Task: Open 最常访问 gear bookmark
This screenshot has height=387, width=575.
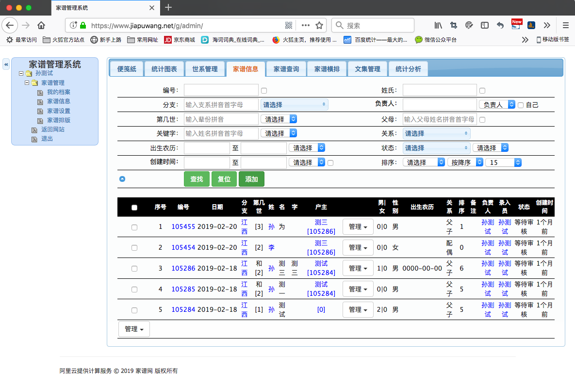Action: (x=22, y=40)
